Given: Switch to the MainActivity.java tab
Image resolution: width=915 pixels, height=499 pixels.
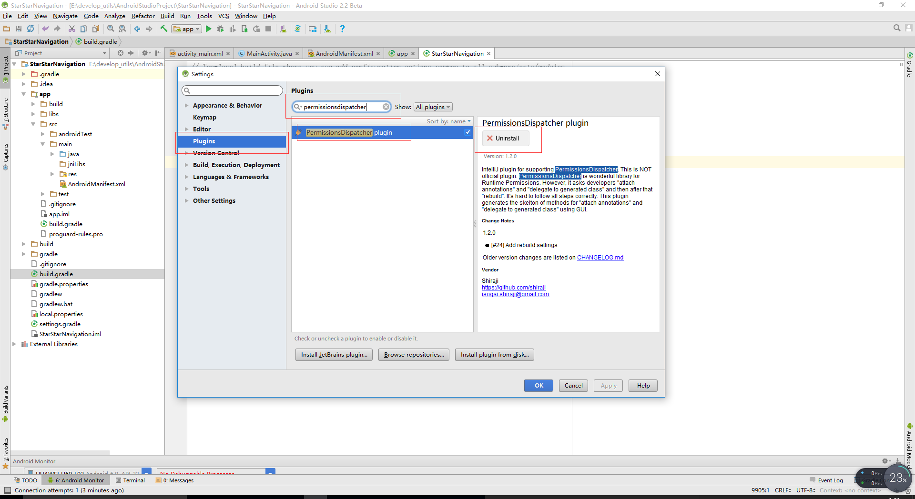Looking at the screenshot, I should (x=269, y=54).
